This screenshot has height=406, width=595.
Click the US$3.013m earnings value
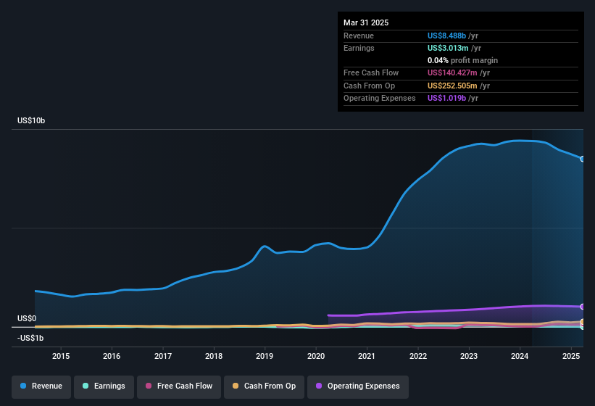(448, 48)
